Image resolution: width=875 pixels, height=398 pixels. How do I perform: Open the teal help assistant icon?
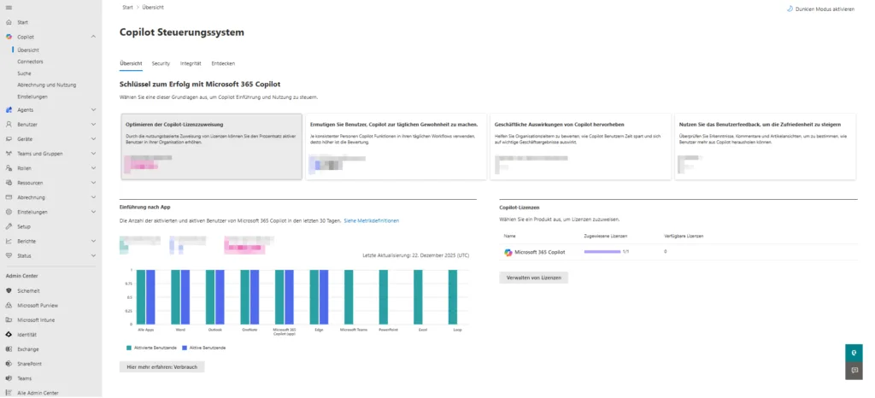(853, 353)
